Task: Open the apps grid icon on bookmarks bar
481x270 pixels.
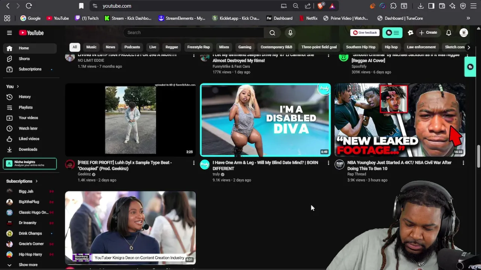Action: [x=7, y=18]
